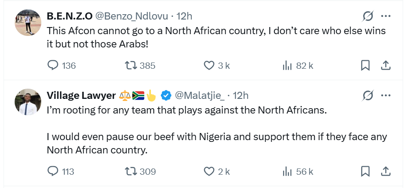Share B.E.N.Z.O's tweet
This screenshot has height=188, width=404.
coord(386,66)
